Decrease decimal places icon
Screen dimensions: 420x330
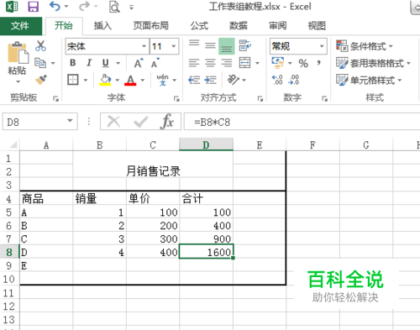coord(294,80)
